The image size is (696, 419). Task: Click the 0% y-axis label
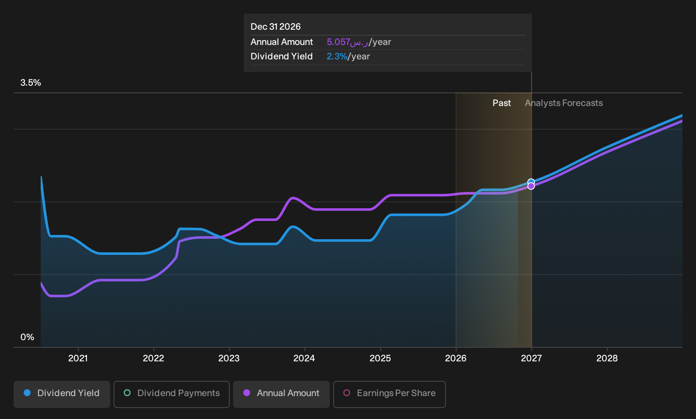27,337
